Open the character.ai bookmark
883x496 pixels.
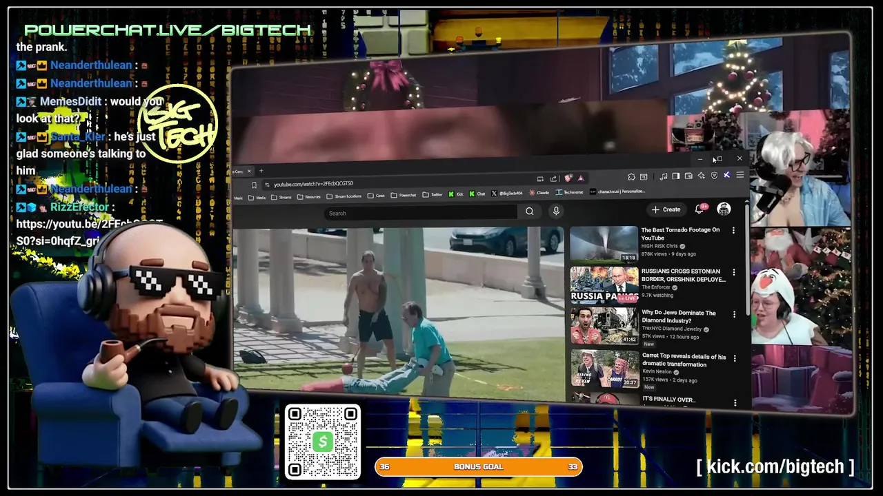[x=617, y=192]
